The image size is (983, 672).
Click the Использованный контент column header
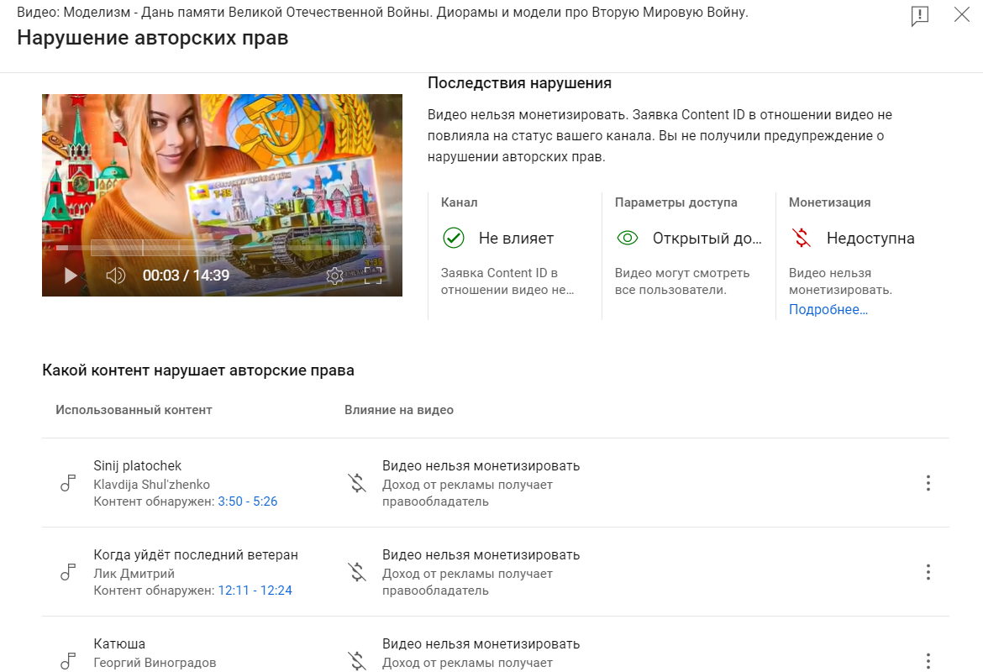134,410
